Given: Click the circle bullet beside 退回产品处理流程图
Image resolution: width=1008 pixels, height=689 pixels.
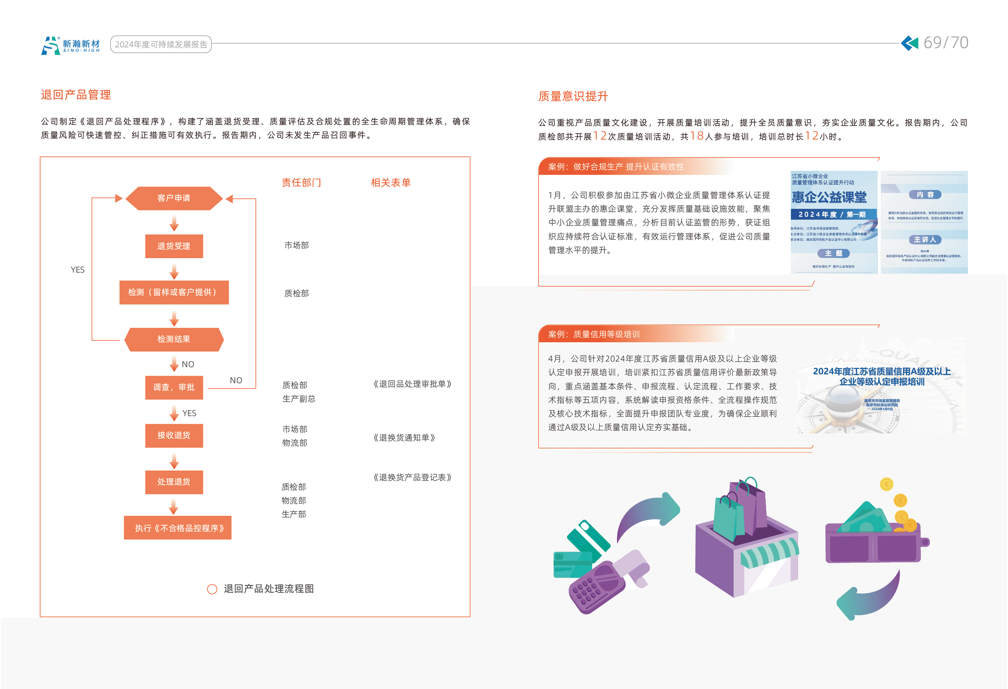Looking at the screenshot, I should pyautogui.click(x=212, y=589).
